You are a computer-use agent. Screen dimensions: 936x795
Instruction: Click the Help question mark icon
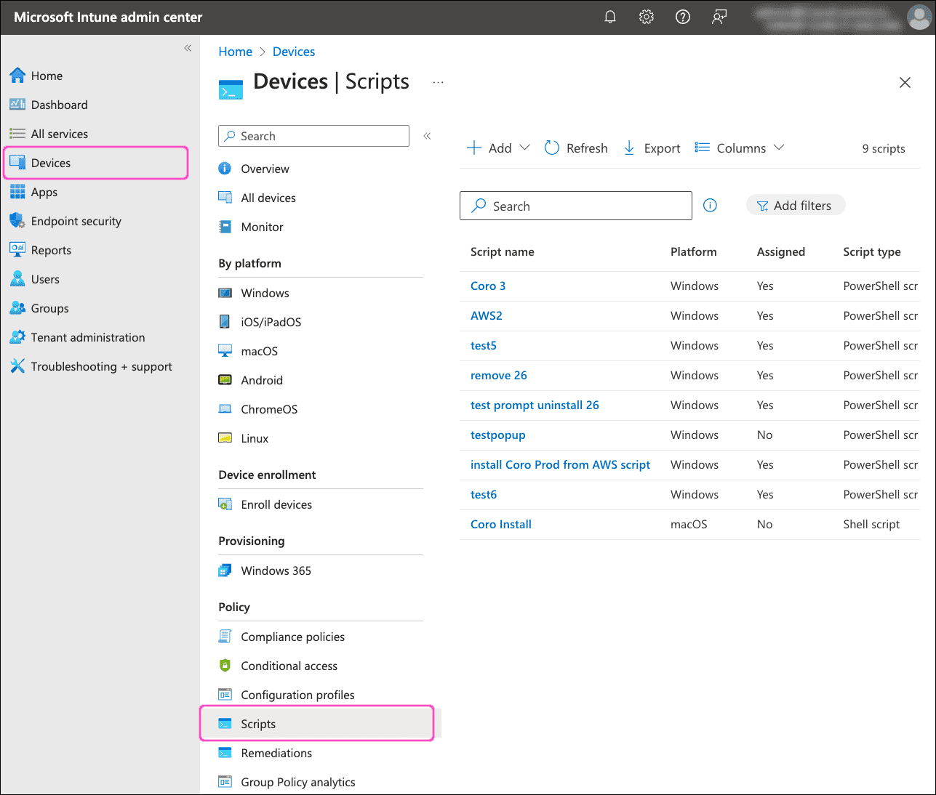click(x=682, y=16)
